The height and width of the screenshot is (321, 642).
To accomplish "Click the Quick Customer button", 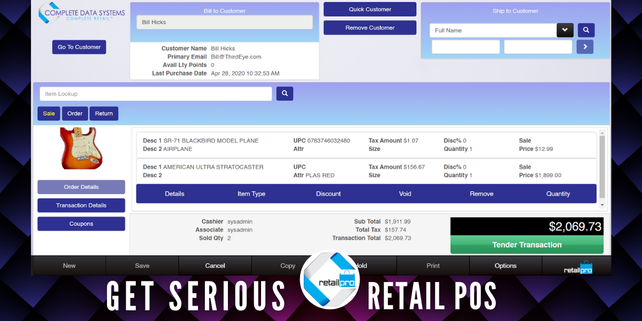I will (x=370, y=10).
